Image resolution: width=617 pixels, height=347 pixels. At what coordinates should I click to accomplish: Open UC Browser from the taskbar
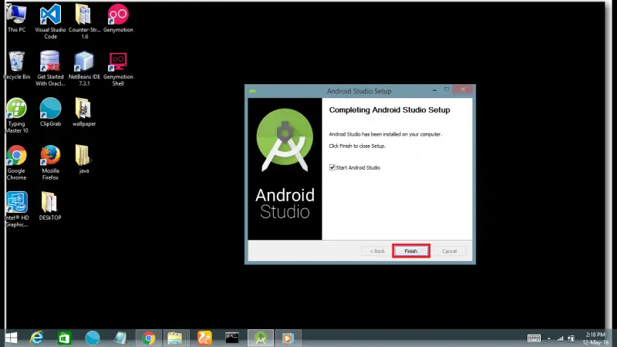[x=204, y=338]
